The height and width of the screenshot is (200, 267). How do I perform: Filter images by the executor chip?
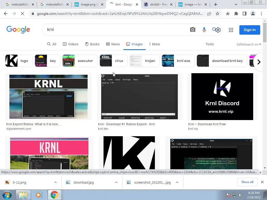[x=80, y=61]
